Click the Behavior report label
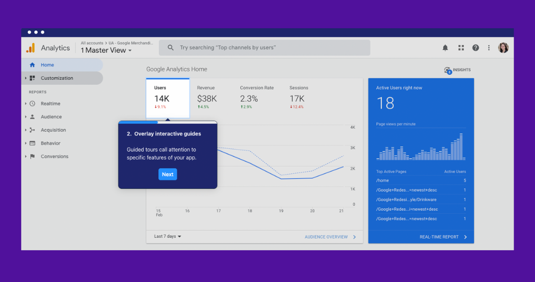 tap(51, 143)
